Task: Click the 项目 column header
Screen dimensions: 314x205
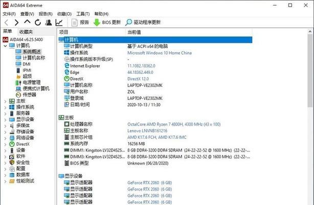Action: [91, 32]
